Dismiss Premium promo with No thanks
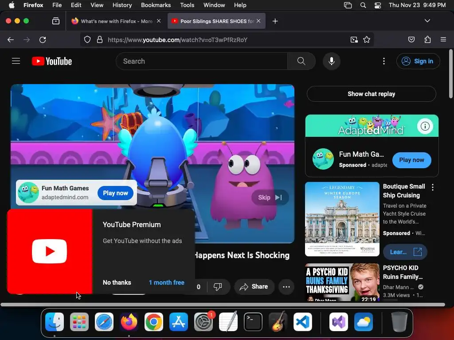 point(117,282)
